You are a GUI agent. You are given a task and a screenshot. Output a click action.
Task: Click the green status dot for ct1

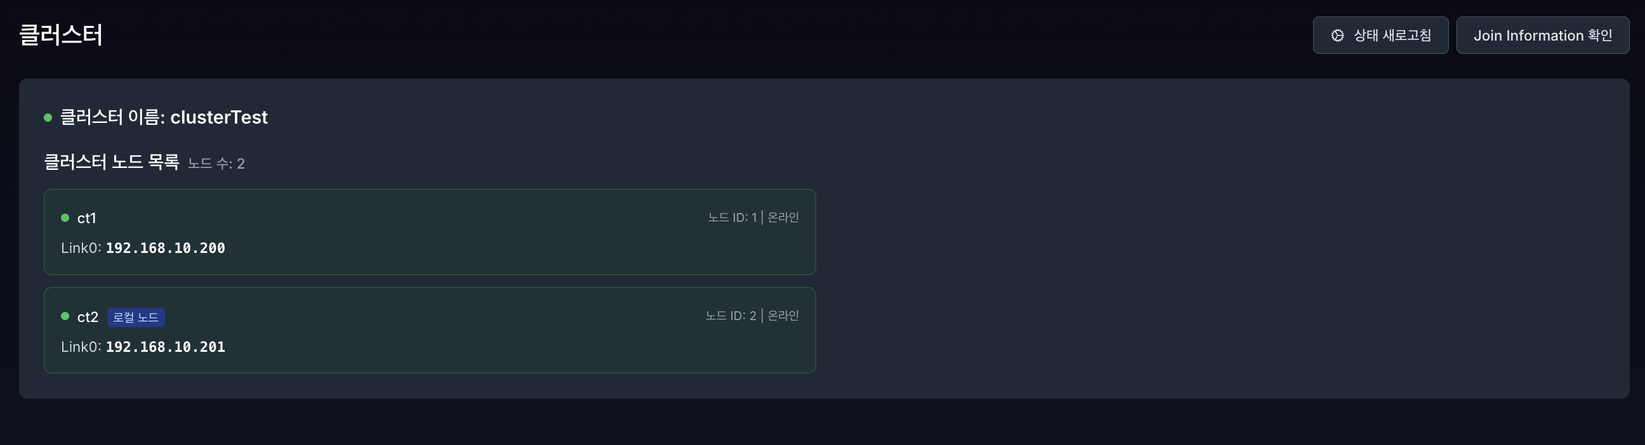click(x=65, y=218)
